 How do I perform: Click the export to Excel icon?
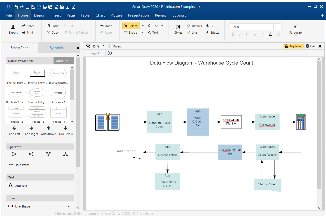point(73,7)
